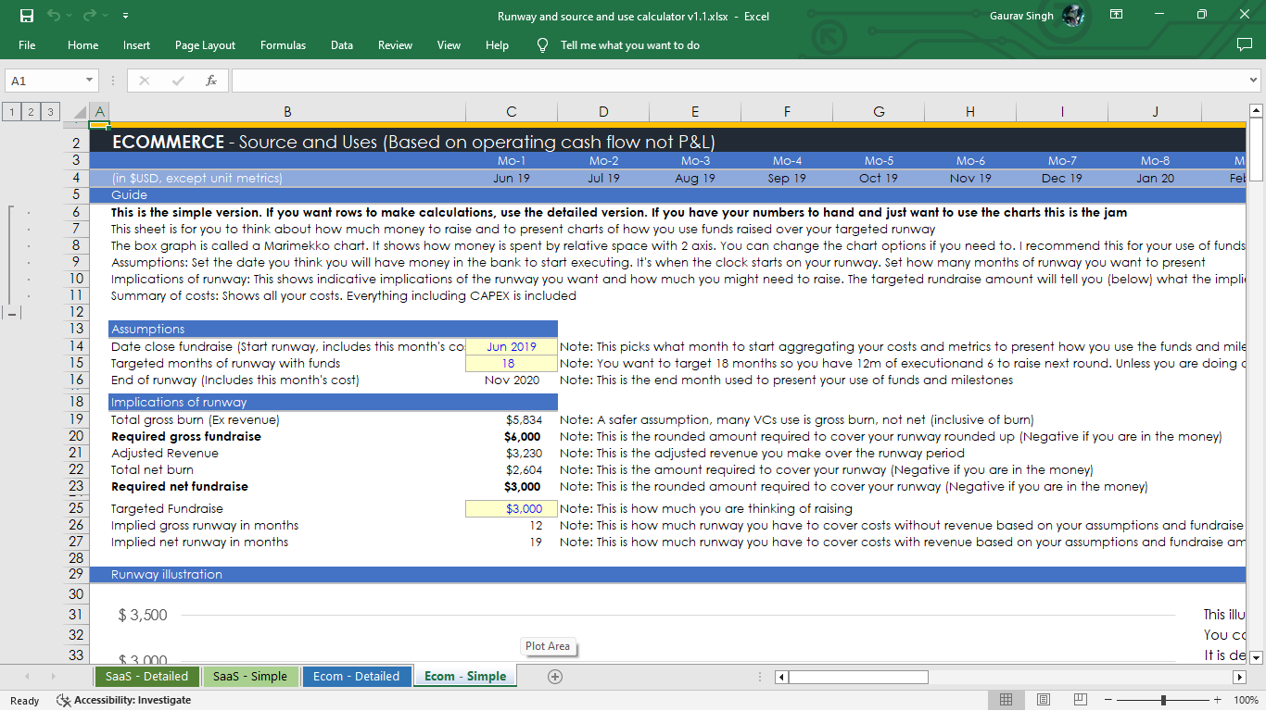1266x711 pixels.
Task: Open the Customize Quick Access Toolbar menu
Action: [x=125, y=16]
